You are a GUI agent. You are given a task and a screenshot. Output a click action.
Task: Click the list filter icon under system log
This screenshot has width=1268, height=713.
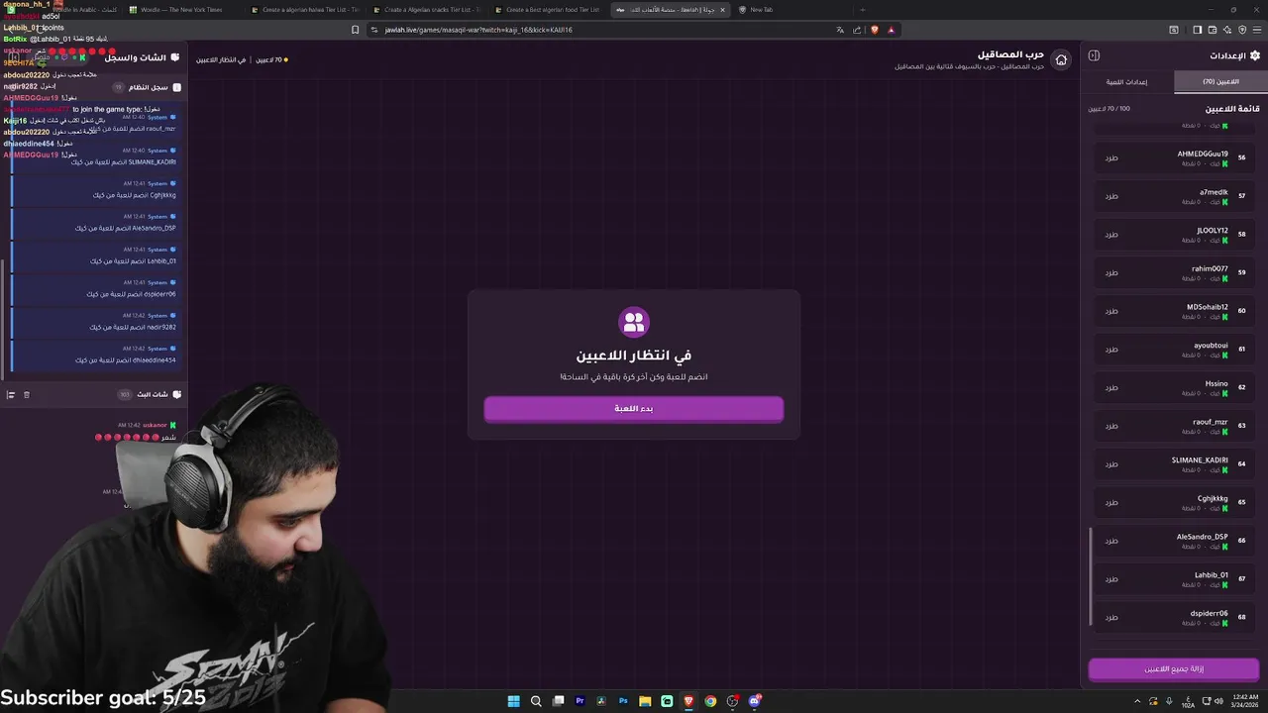click(x=11, y=395)
